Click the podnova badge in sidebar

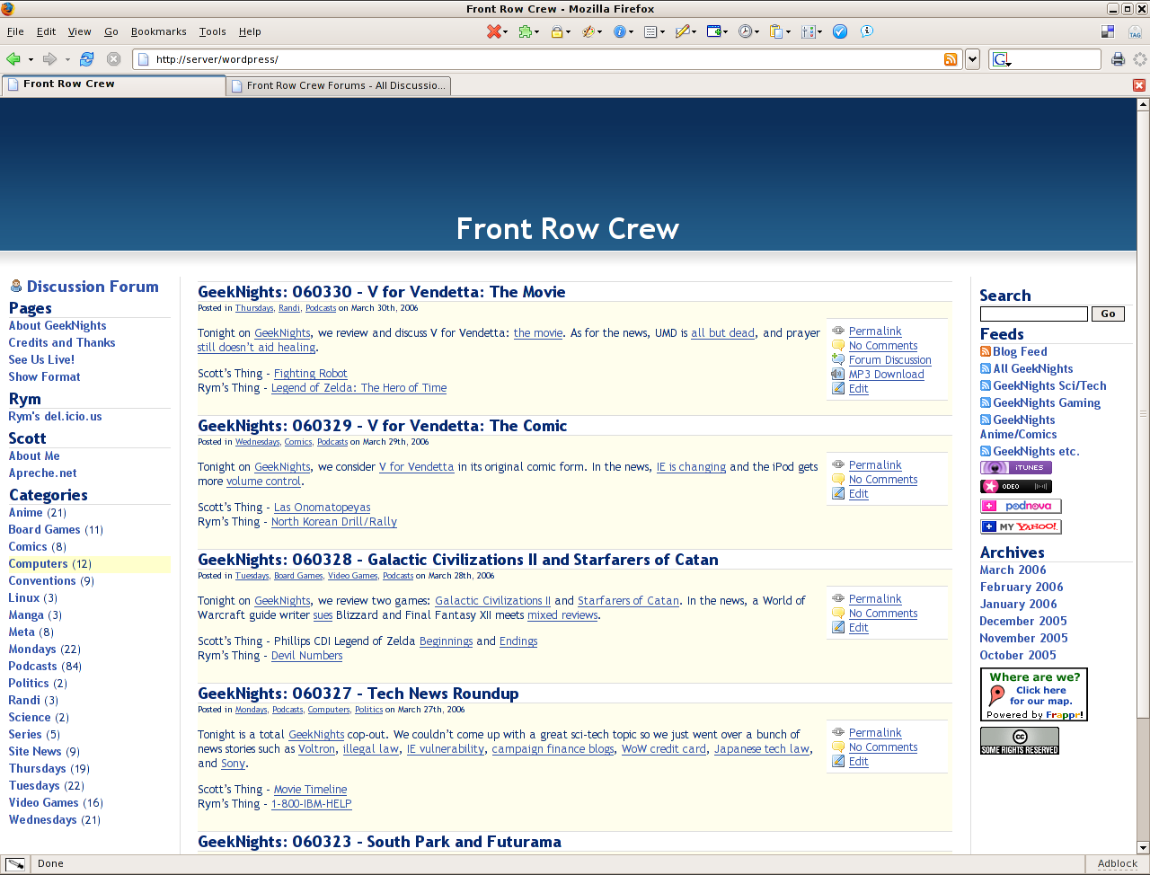[1021, 506]
